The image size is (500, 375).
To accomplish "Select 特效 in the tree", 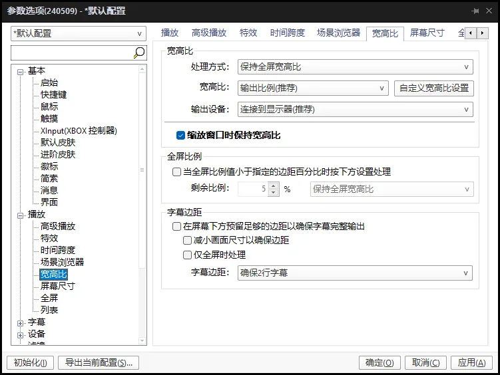I will [49, 239].
